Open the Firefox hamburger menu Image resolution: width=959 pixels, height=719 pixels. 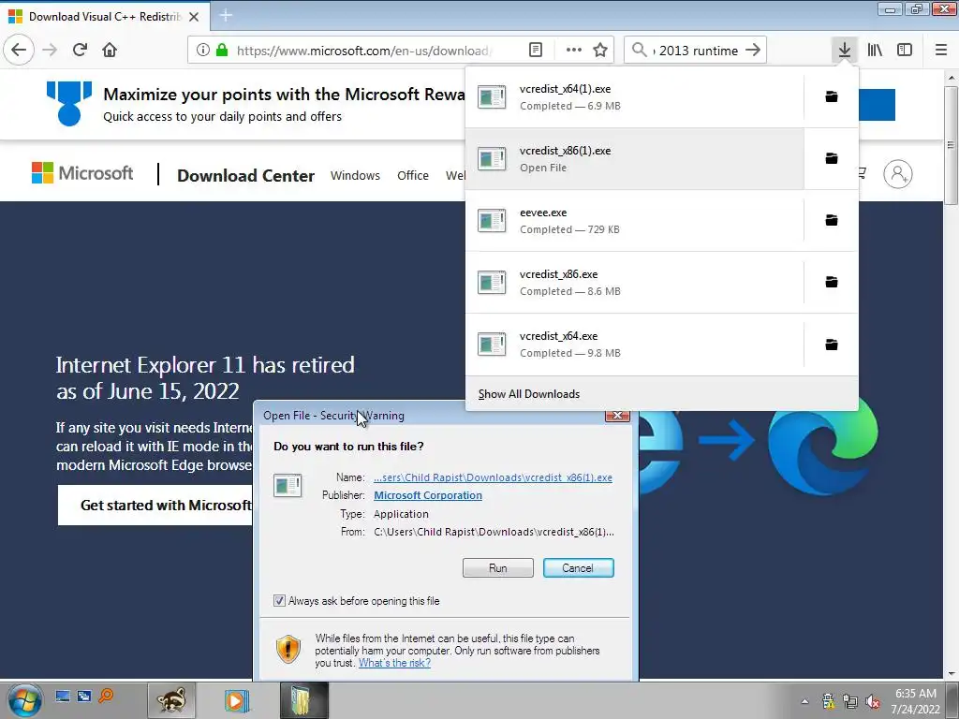pyautogui.click(x=941, y=50)
